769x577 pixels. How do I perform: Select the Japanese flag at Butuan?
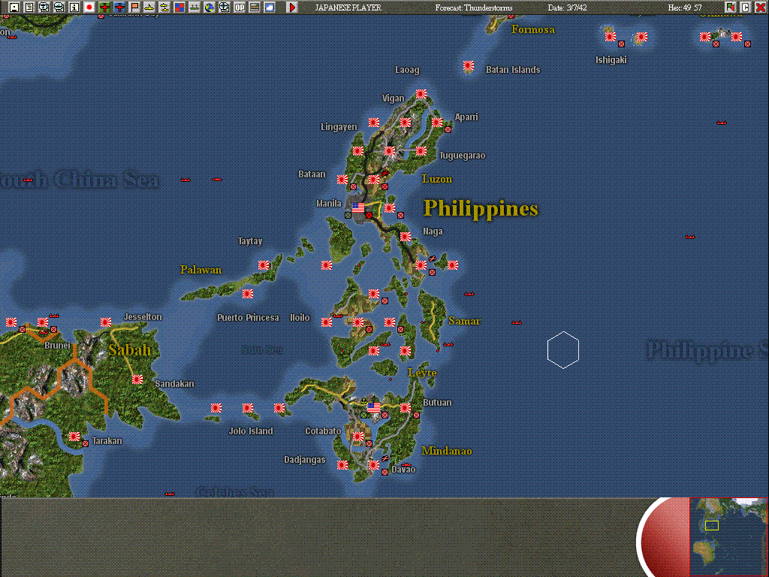click(405, 408)
